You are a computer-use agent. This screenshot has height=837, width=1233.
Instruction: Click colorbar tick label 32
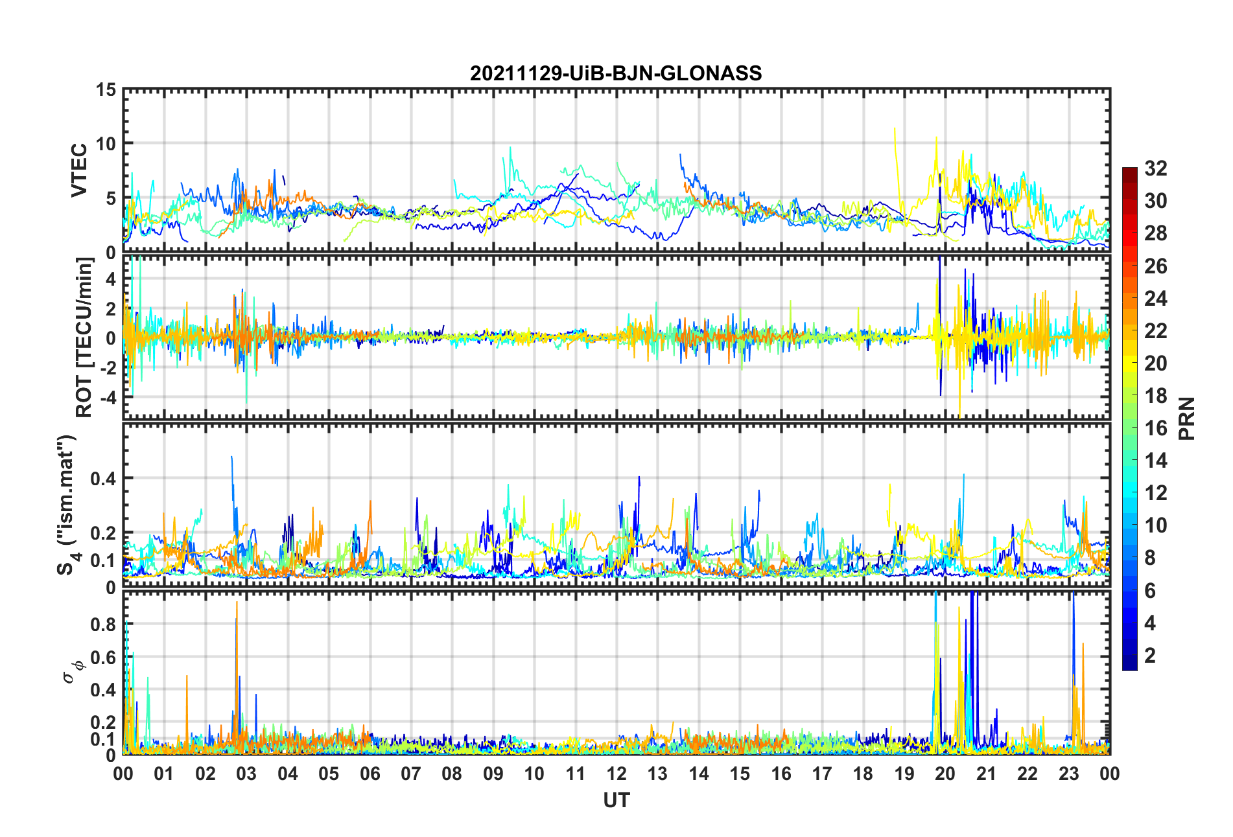[1155, 168]
